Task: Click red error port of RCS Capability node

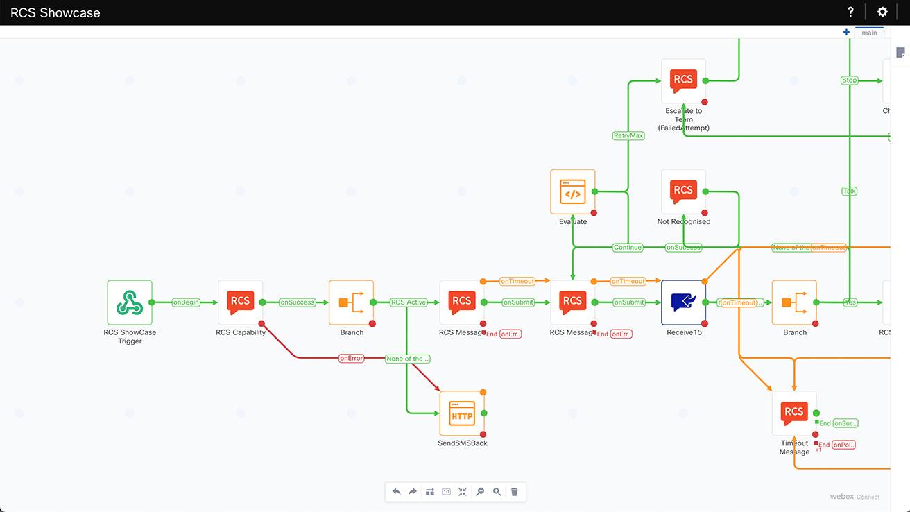Action: click(261, 324)
